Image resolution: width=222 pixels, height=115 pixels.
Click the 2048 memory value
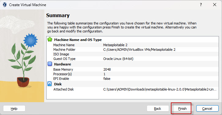(107, 69)
